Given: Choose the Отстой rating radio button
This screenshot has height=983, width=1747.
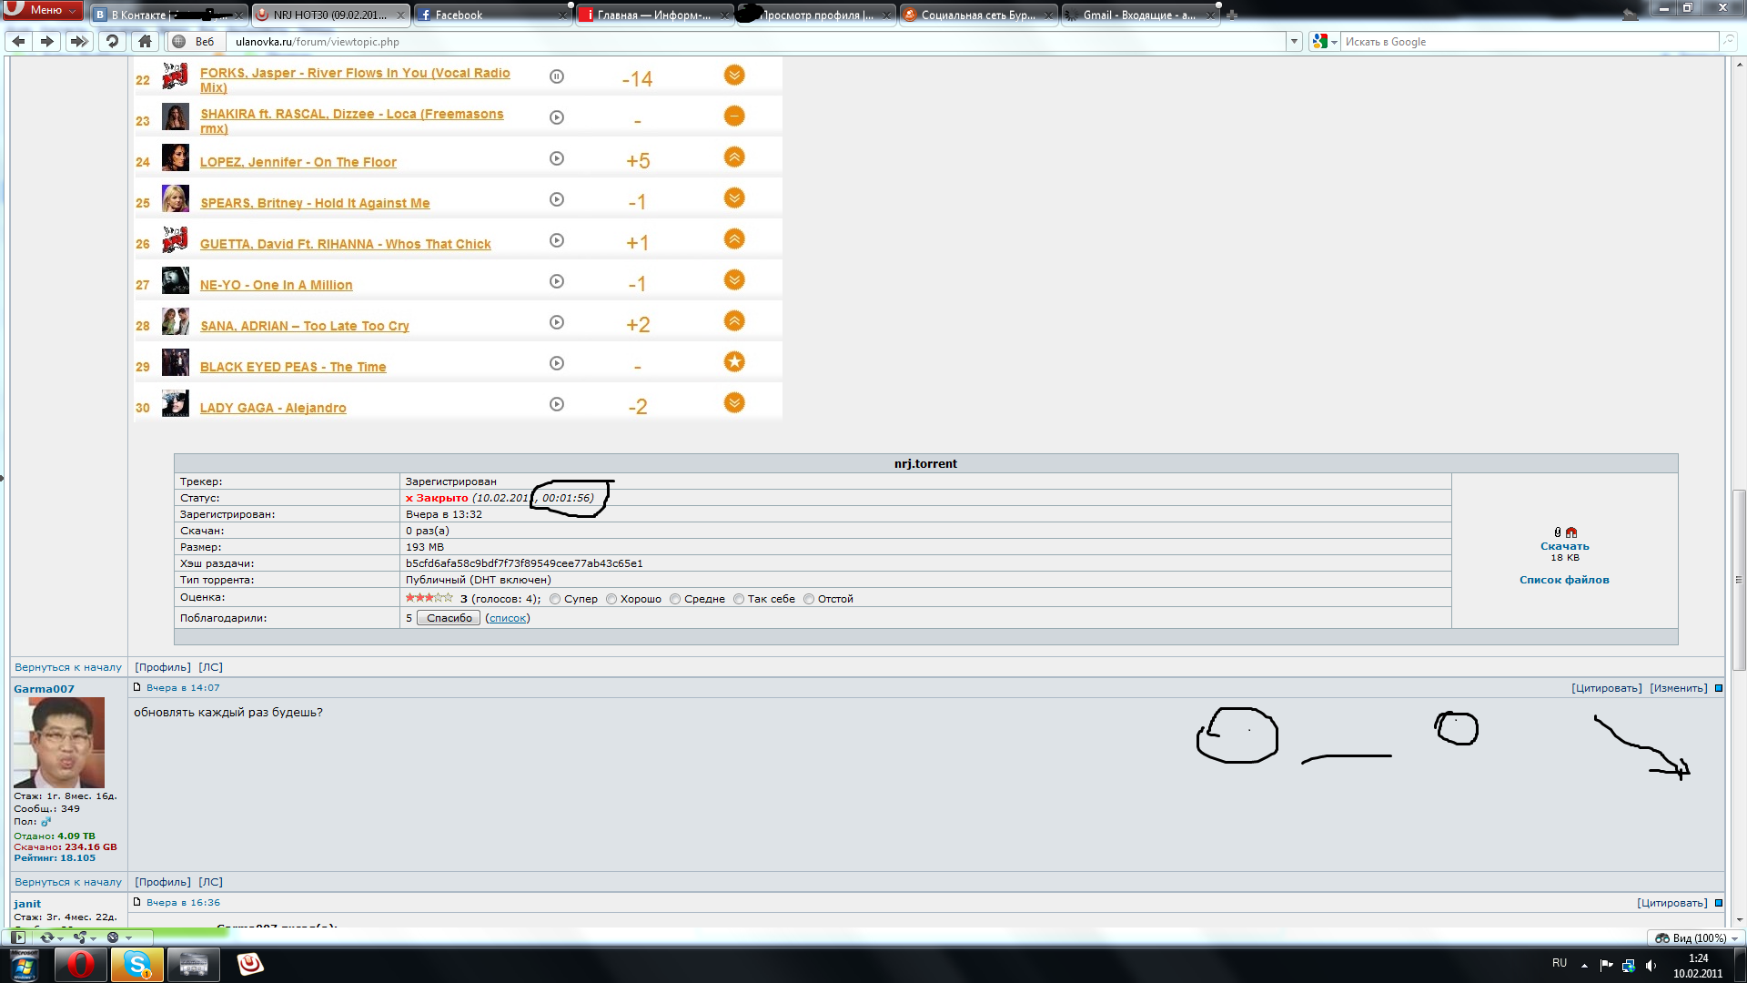Looking at the screenshot, I should coord(809,599).
